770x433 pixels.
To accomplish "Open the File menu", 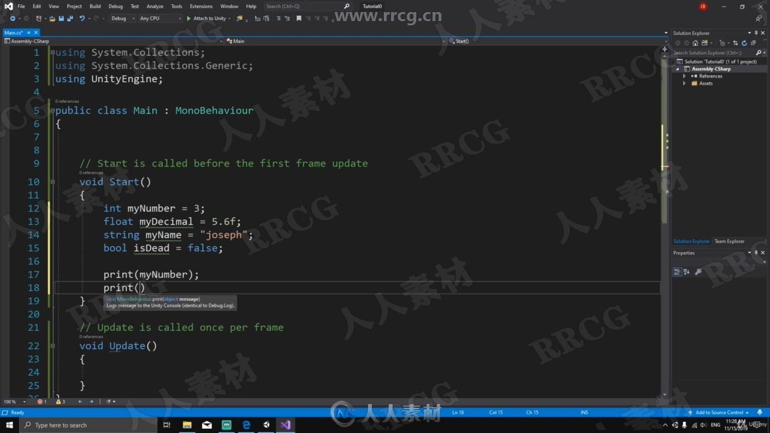I will tap(21, 6).
